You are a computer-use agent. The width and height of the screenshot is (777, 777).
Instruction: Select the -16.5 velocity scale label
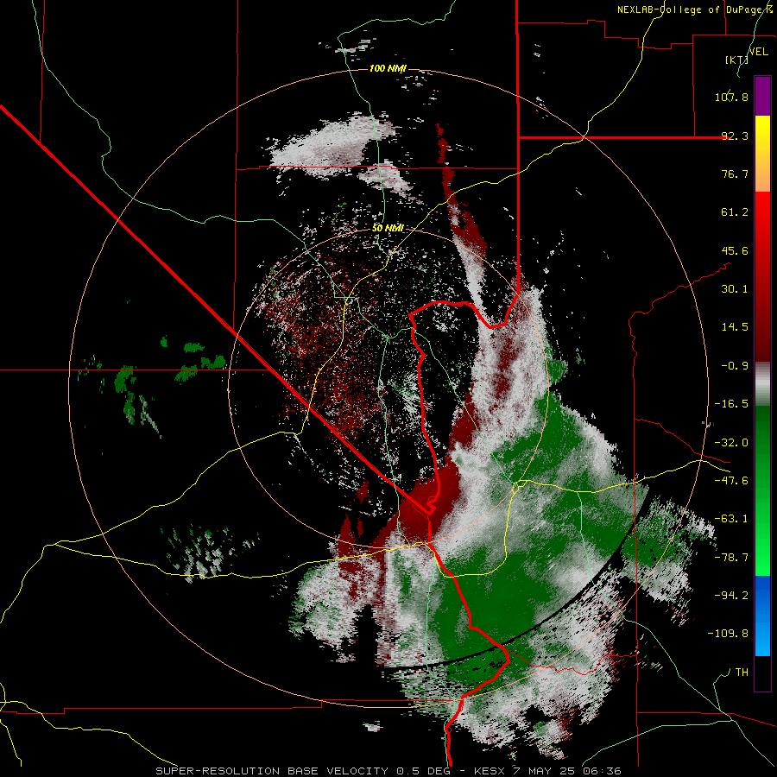coord(731,404)
